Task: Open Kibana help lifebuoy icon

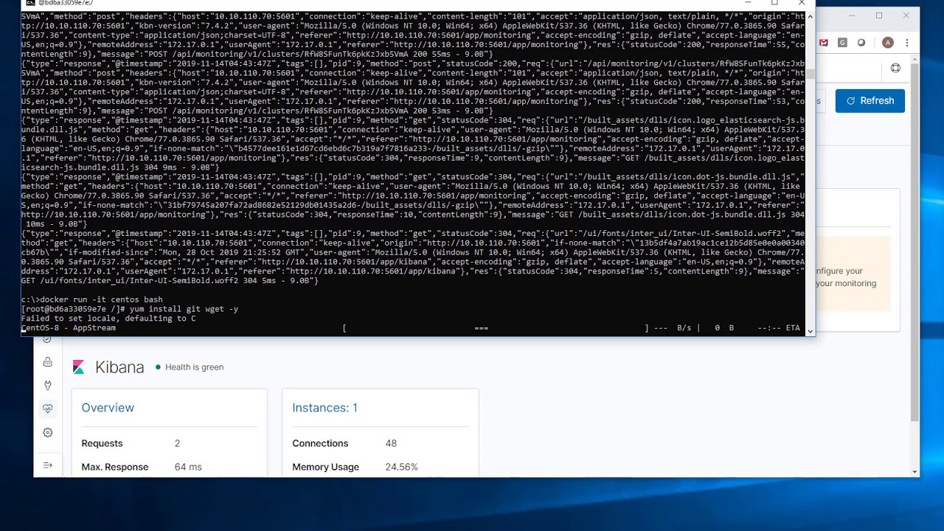Action: [895, 68]
